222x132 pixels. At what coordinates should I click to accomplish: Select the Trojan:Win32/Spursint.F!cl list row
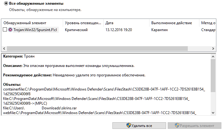(109, 30)
